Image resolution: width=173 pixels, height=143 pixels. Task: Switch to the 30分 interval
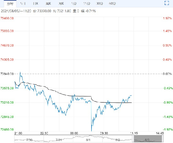click(99, 3)
